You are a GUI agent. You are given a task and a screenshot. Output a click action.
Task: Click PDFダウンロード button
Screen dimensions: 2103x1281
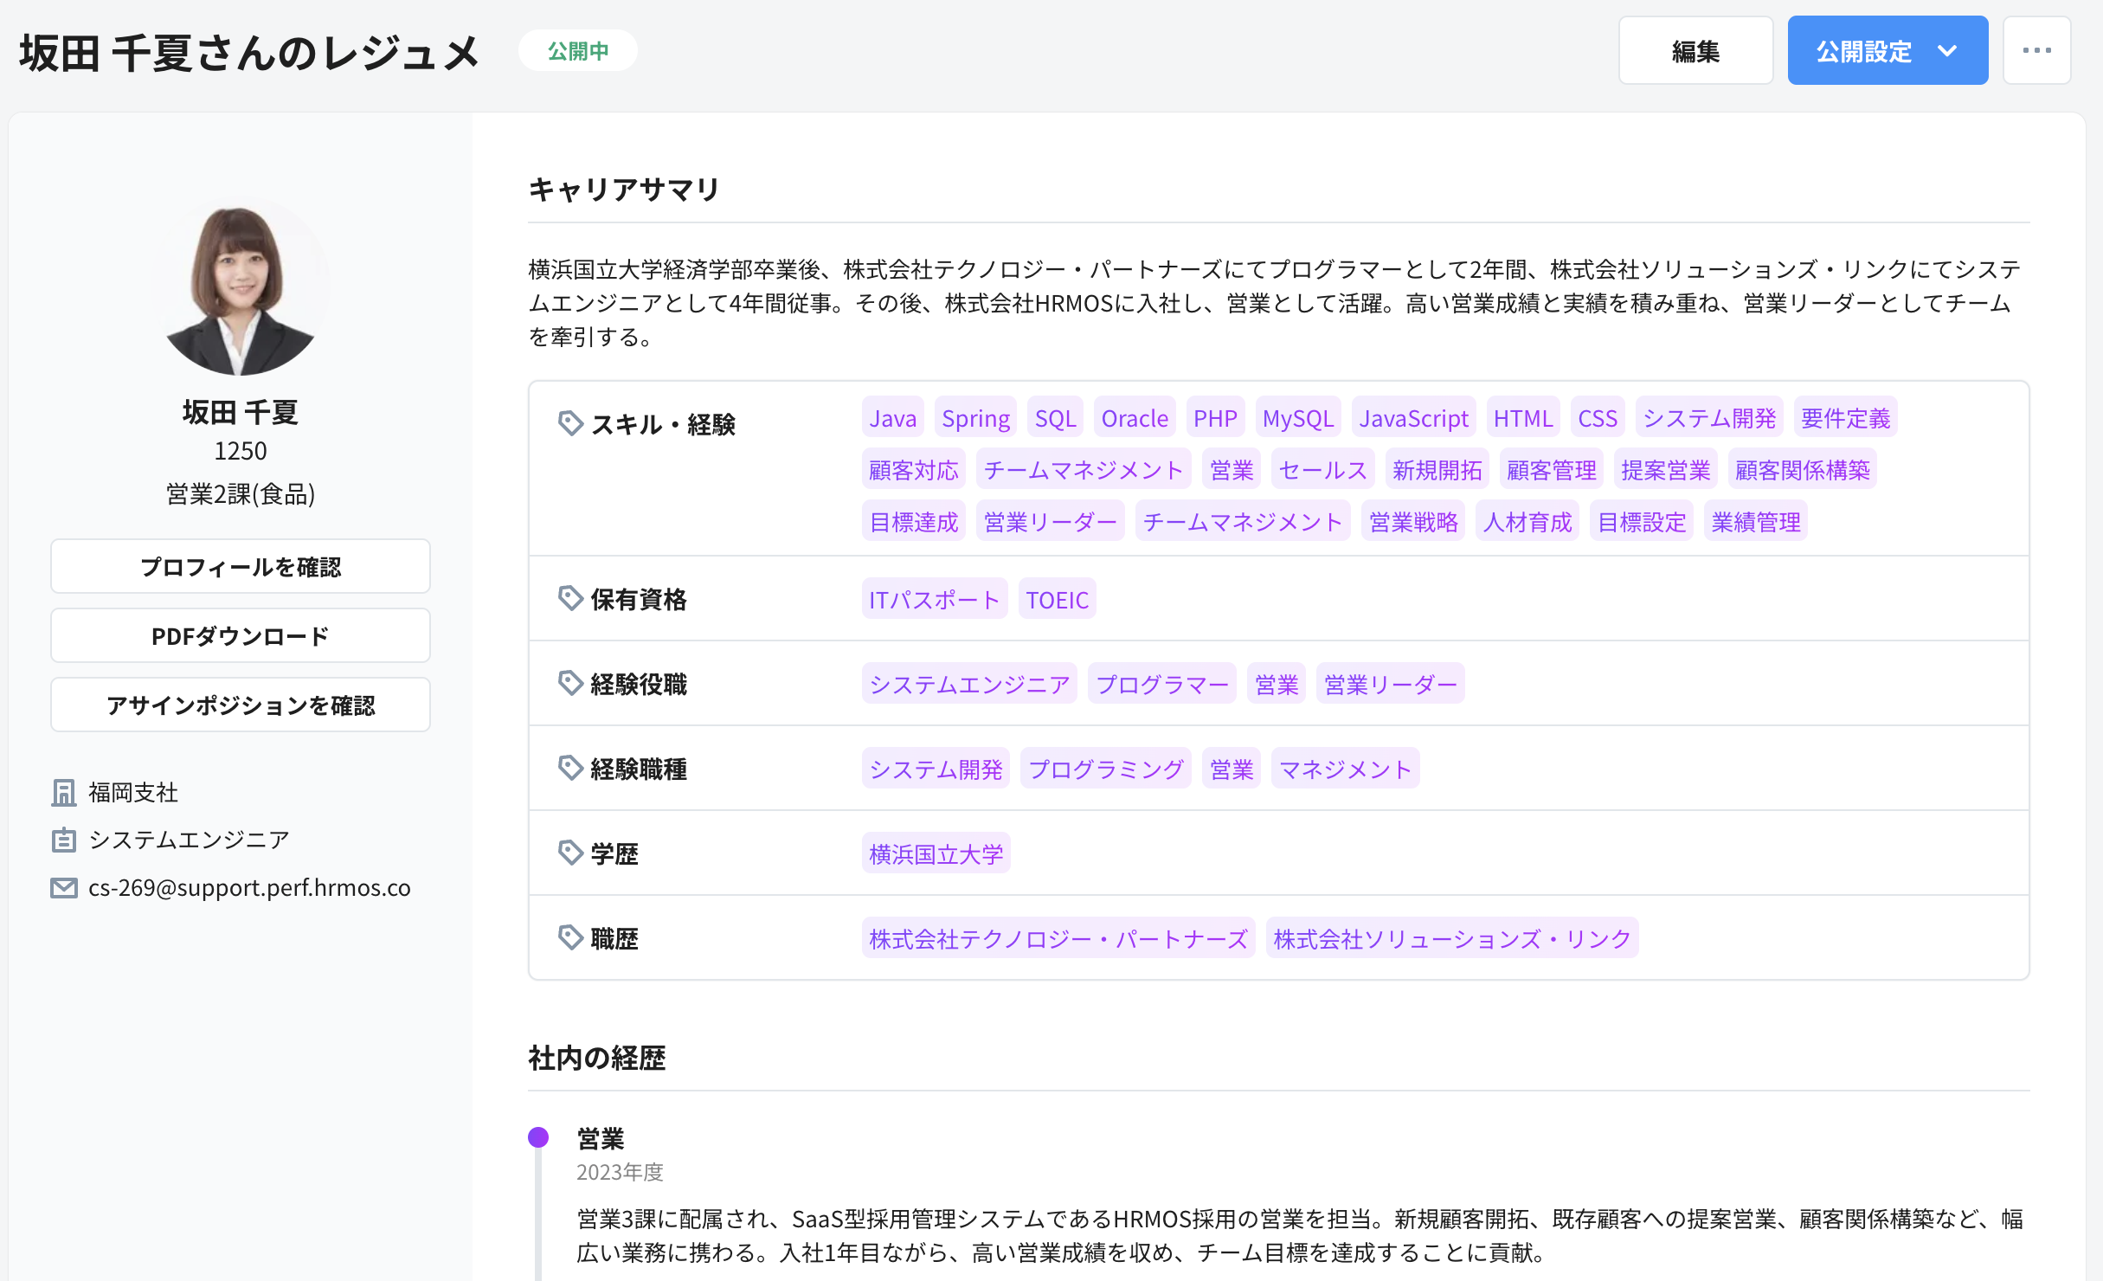tap(241, 635)
